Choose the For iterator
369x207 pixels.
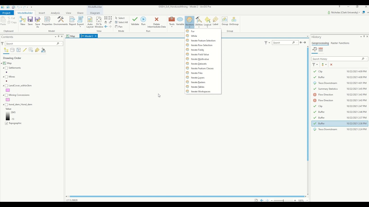203,31
